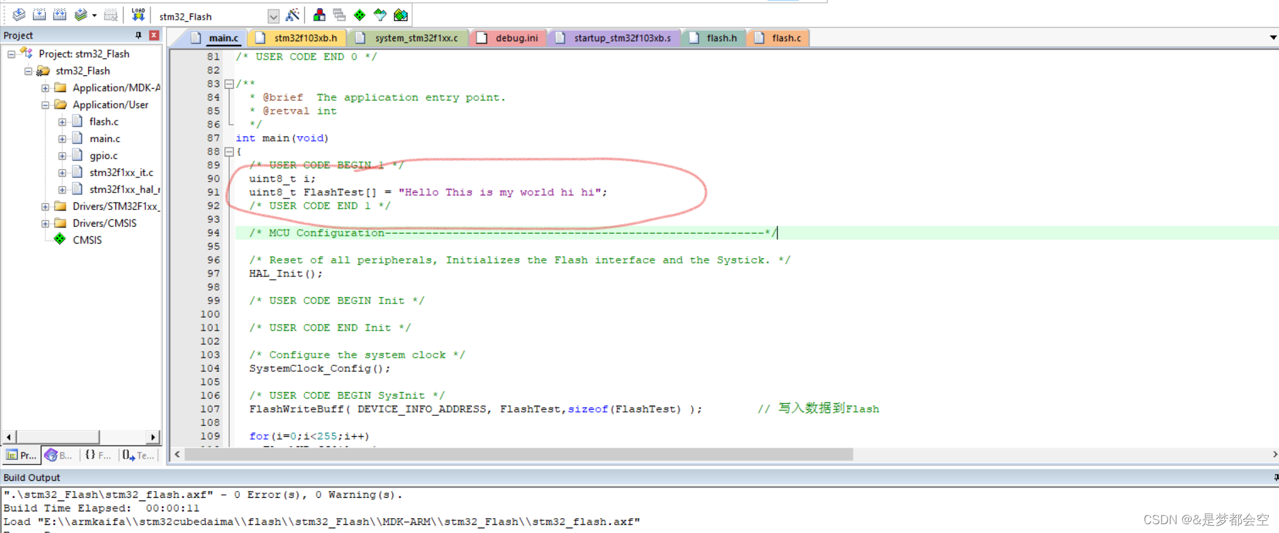Switch to the startup_stm32f103xb.s tab
Screen dimensions: 1279x533
pos(614,38)
